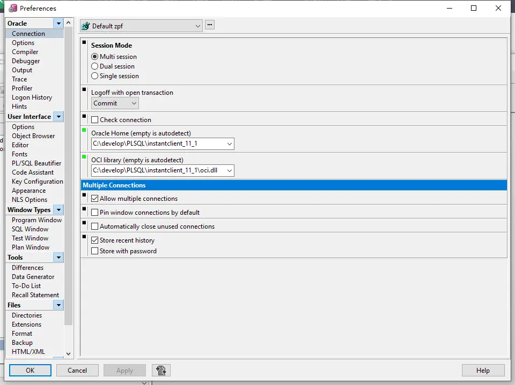The width and height of the screenshot is (515, 385).
Task: Open Key Configuration preferences
Action: point(38,182)
